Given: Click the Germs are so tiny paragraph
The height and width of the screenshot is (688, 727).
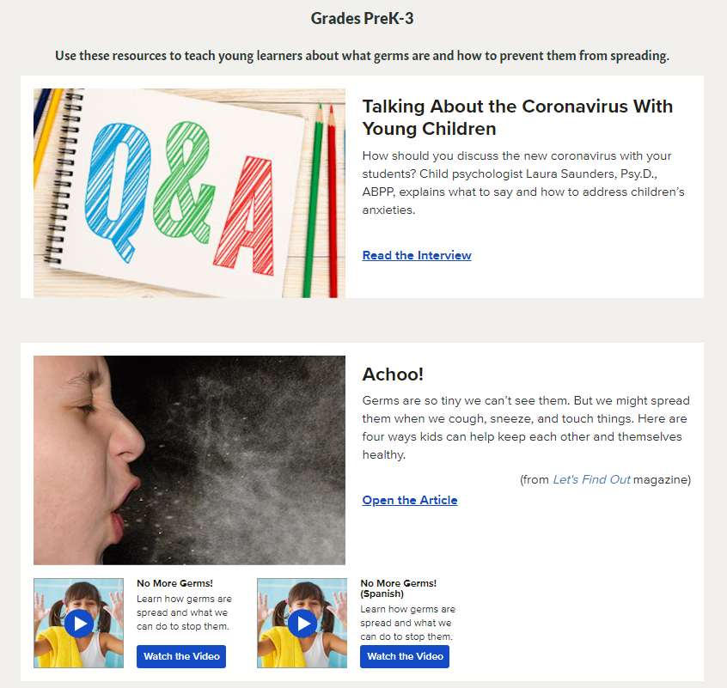Looking at the screenshot, I should coord(526,428).
